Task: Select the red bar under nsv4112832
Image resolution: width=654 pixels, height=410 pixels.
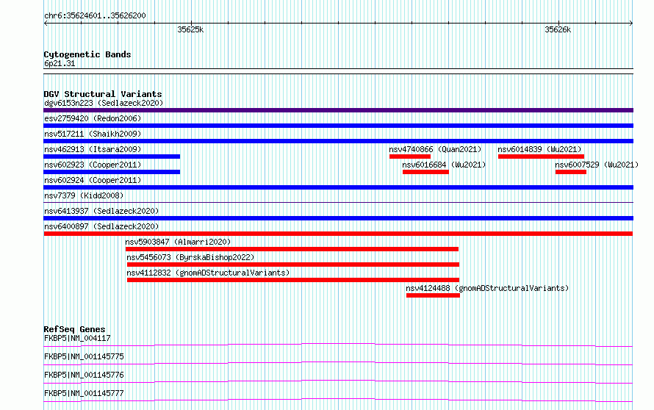Action: point(293,280)
